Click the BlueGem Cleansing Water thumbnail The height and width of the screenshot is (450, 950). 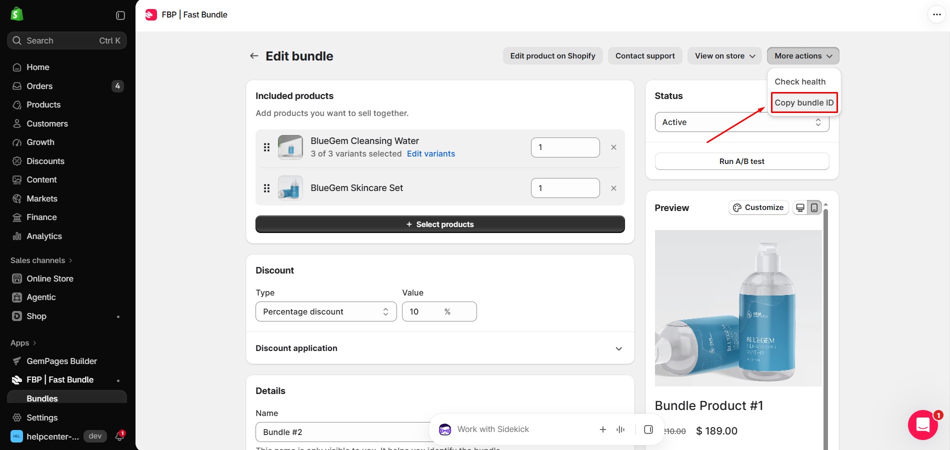[x=290, y=147]
